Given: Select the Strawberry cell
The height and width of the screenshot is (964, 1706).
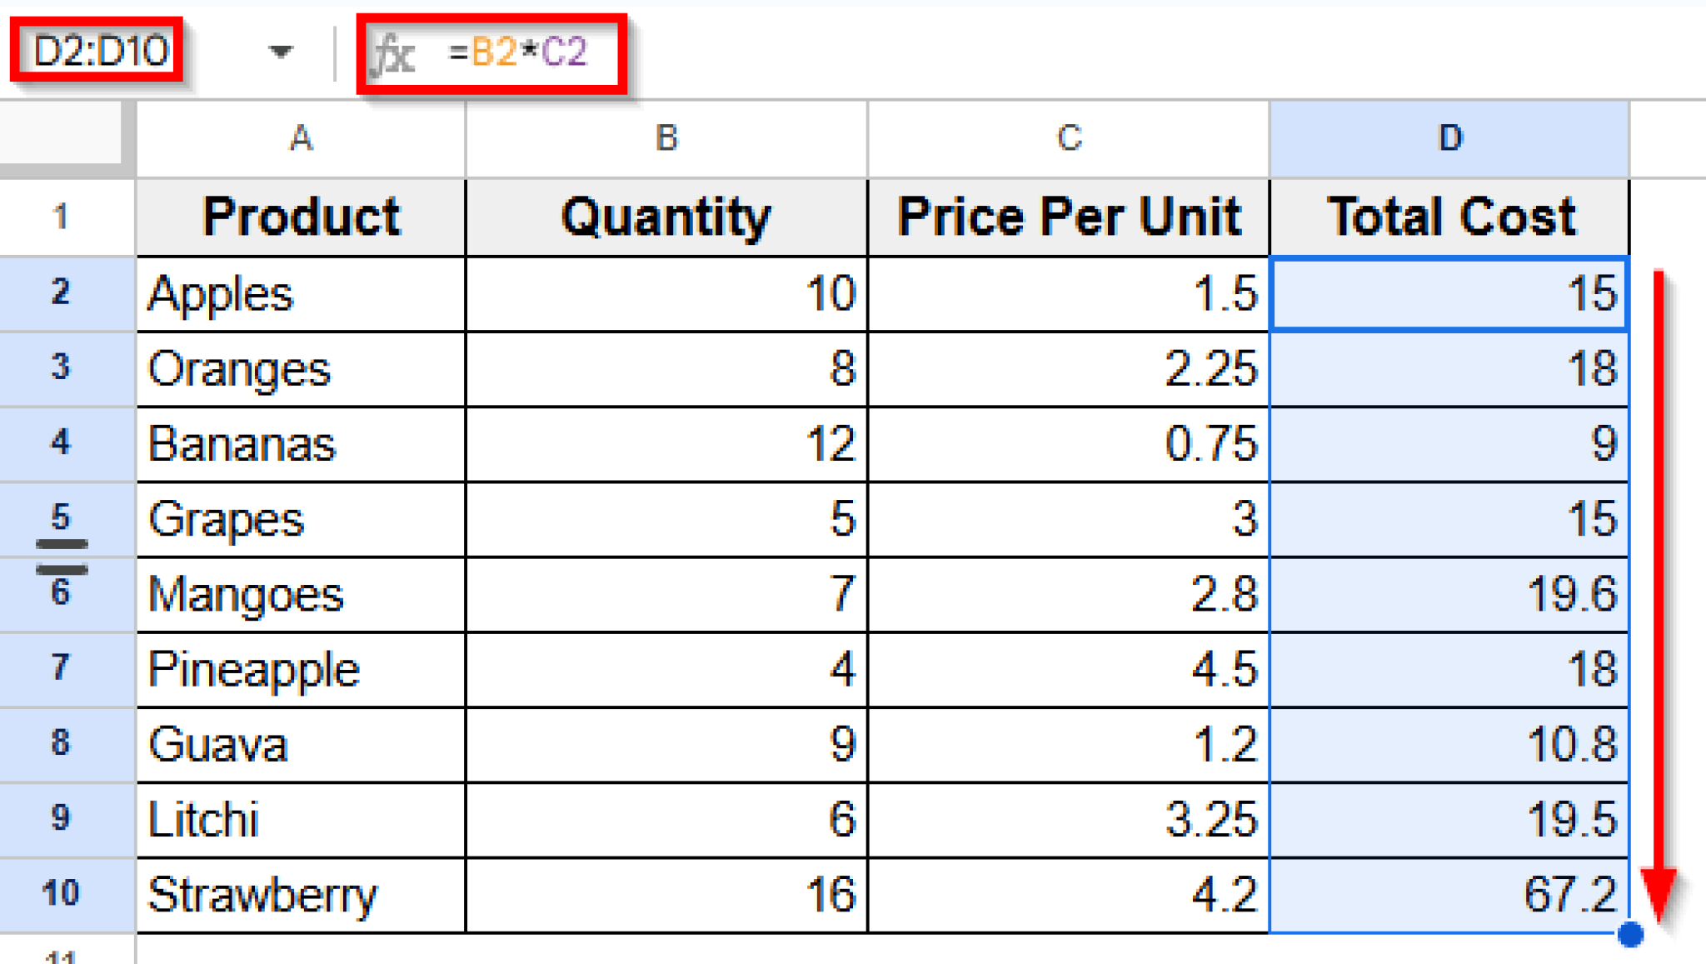Looking at the screenshot, I should [300, 893].
